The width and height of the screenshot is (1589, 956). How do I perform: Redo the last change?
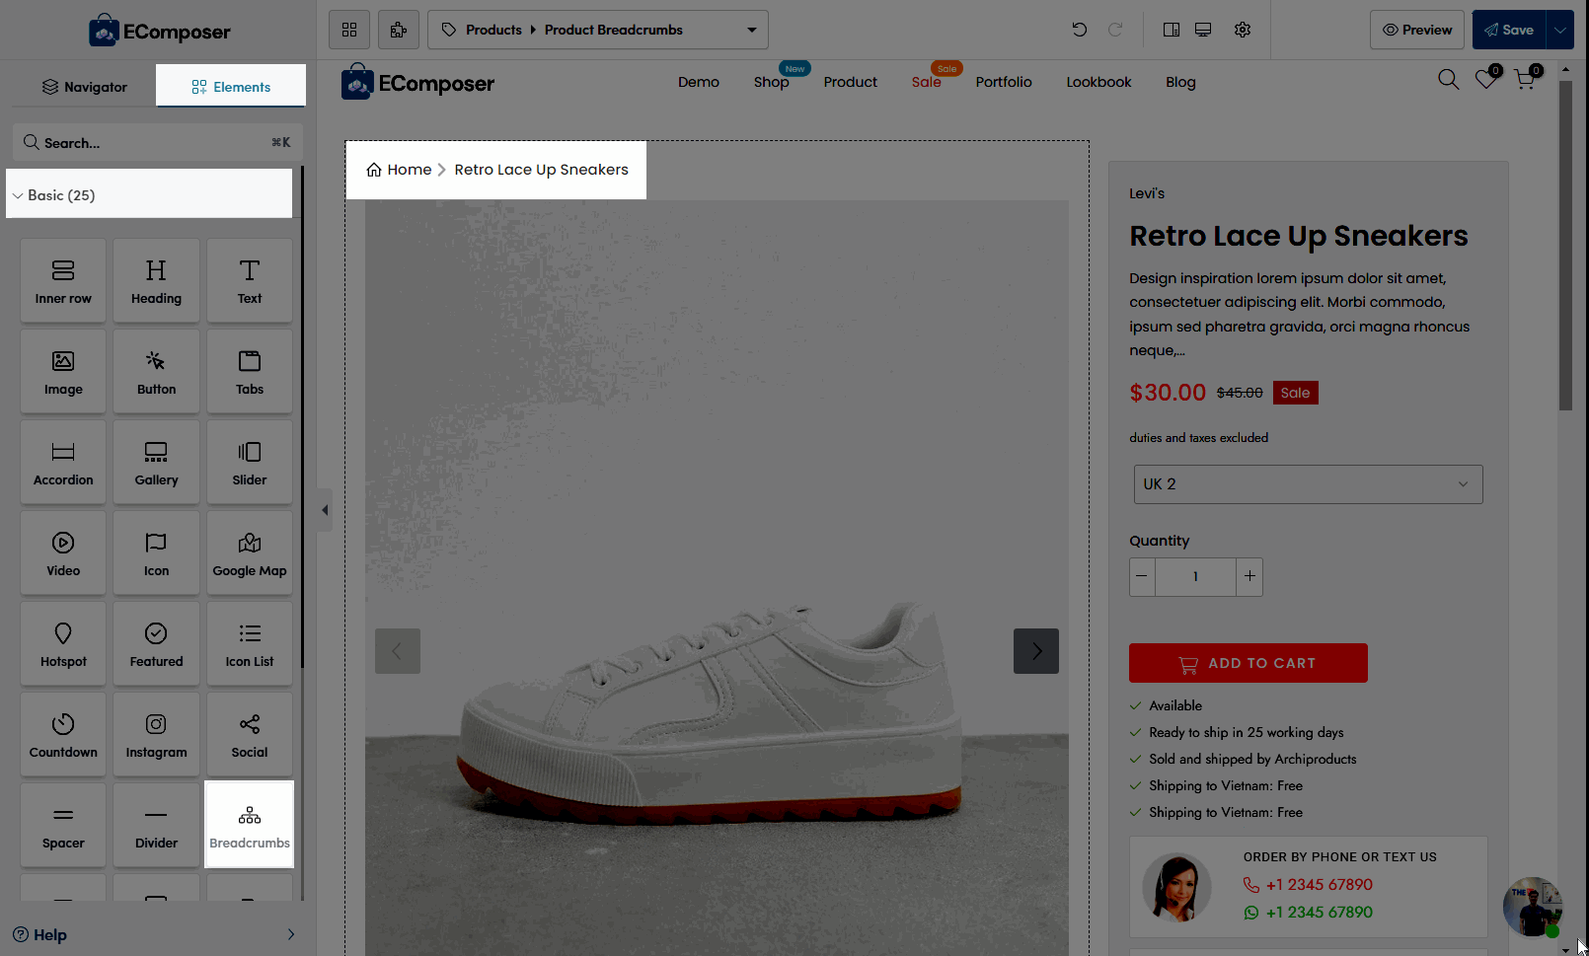point(1115,30)
